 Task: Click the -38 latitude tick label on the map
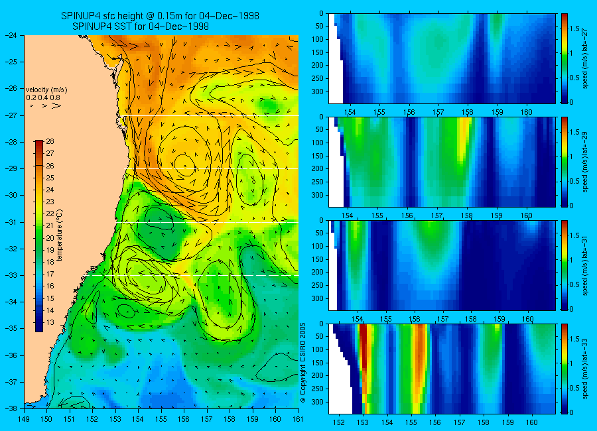coord(11,408)
